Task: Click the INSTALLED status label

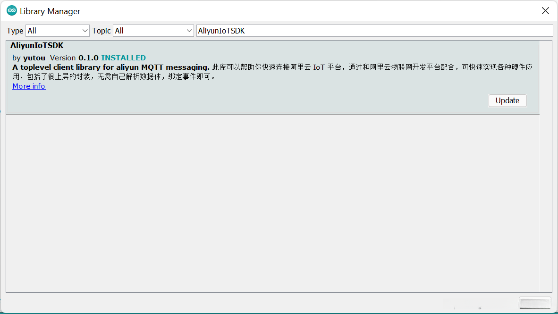Action: (124, 58)
